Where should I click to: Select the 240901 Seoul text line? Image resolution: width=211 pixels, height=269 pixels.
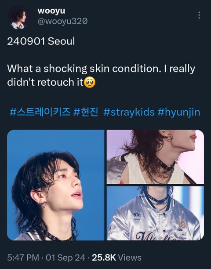point(41,41)
